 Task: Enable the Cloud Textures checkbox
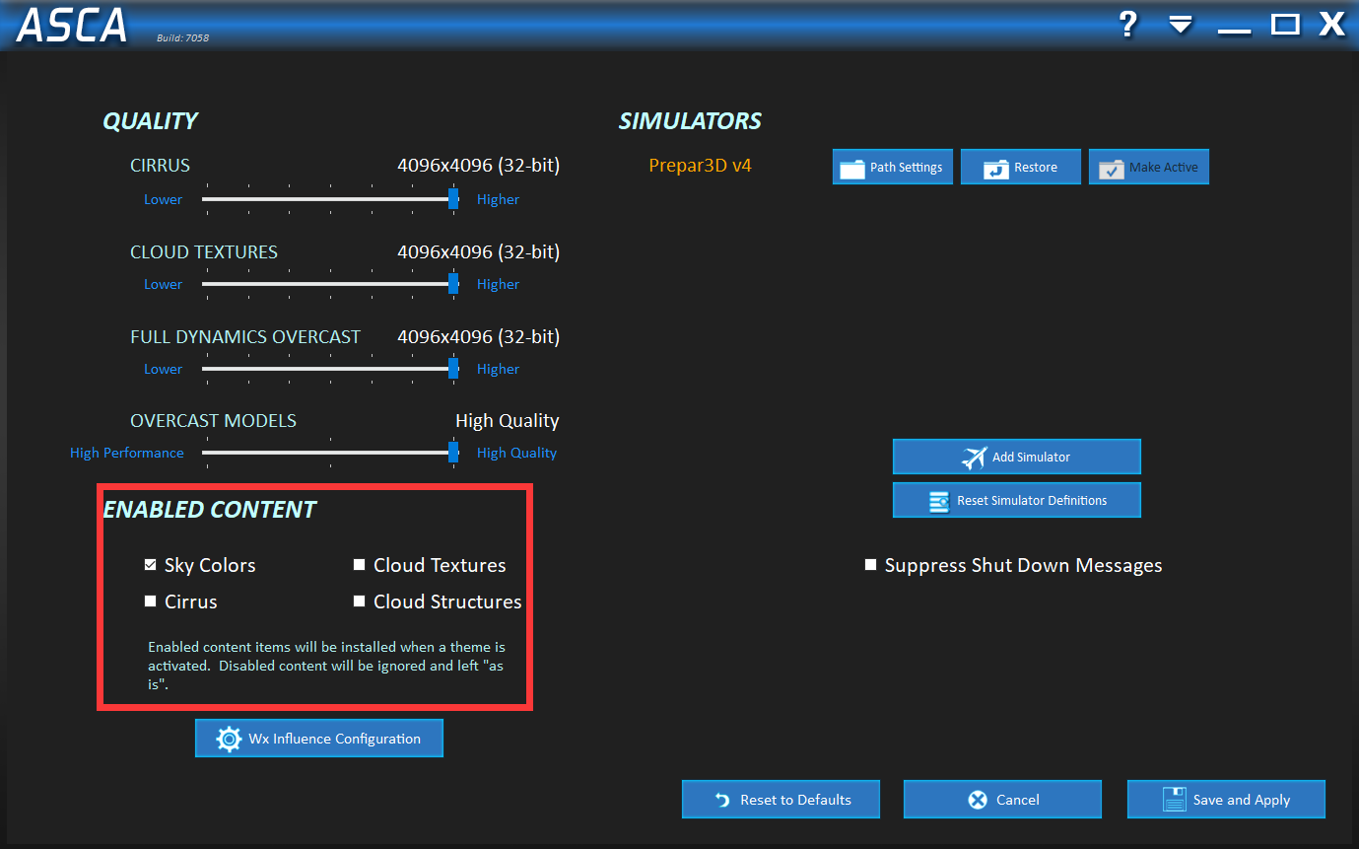click(360, 565)
